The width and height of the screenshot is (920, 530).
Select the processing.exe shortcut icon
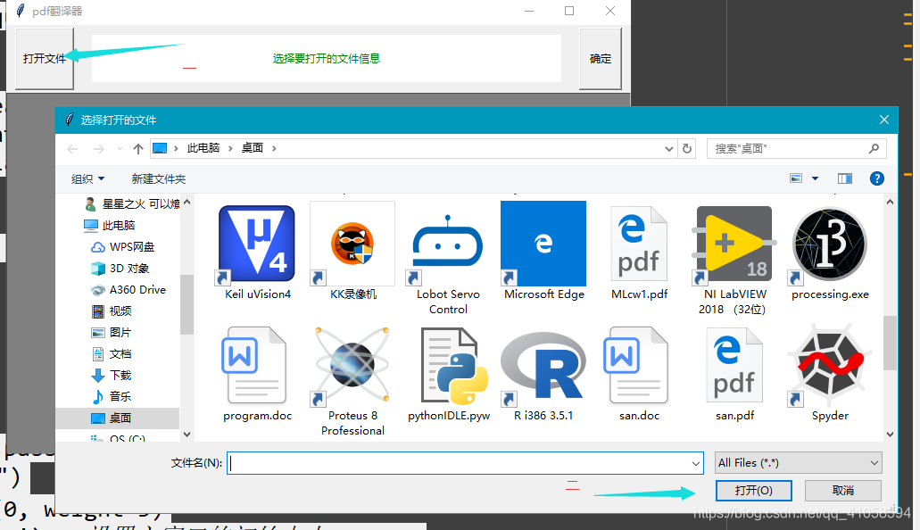(x=830, y=244)
